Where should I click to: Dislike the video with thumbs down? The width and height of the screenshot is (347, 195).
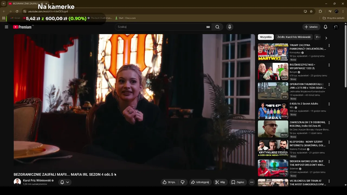click(183, 182)
